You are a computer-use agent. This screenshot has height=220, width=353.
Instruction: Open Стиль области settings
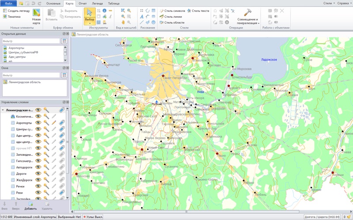click(x=172, y=22)
